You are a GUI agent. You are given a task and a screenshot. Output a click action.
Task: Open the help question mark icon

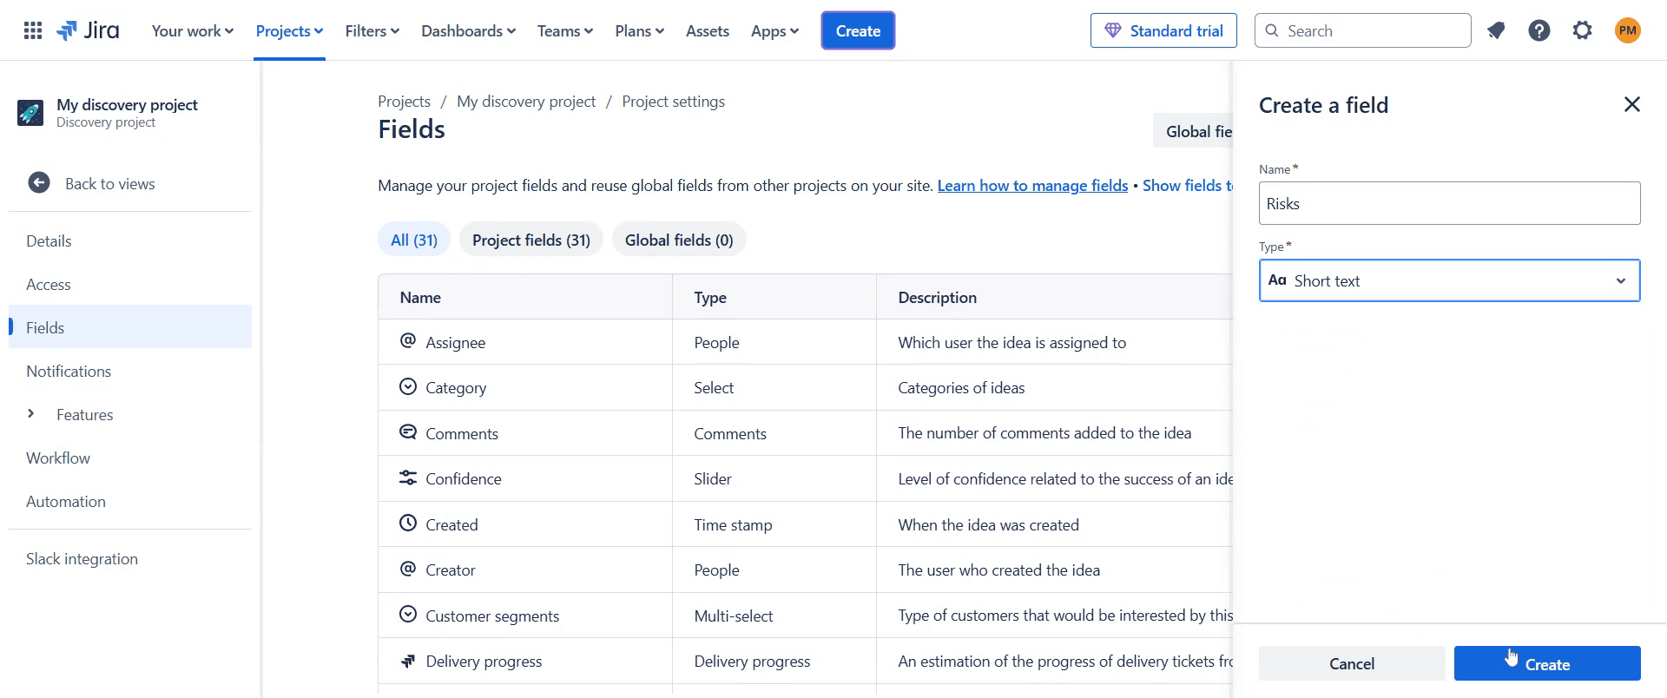tap(1539, 31)
